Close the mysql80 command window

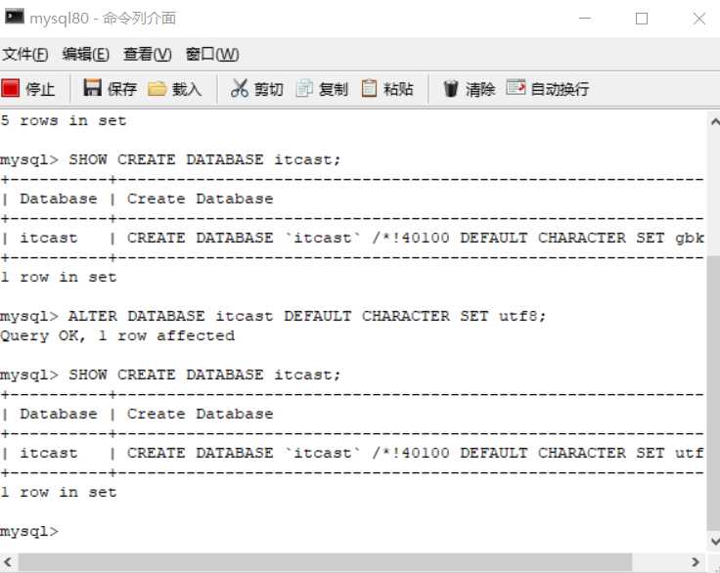(x=698, y=19)
